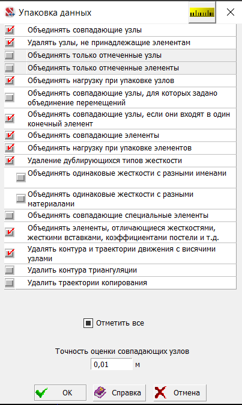Screen dimensions: 242x405
Task: Toggle Объединять нагрузку при упаковке узлов
Action: coord(10,81)
